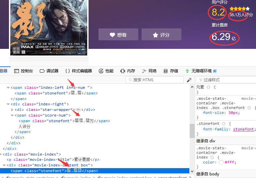
Task: Switch to the 网络 network tab
Action: (149, 71)
